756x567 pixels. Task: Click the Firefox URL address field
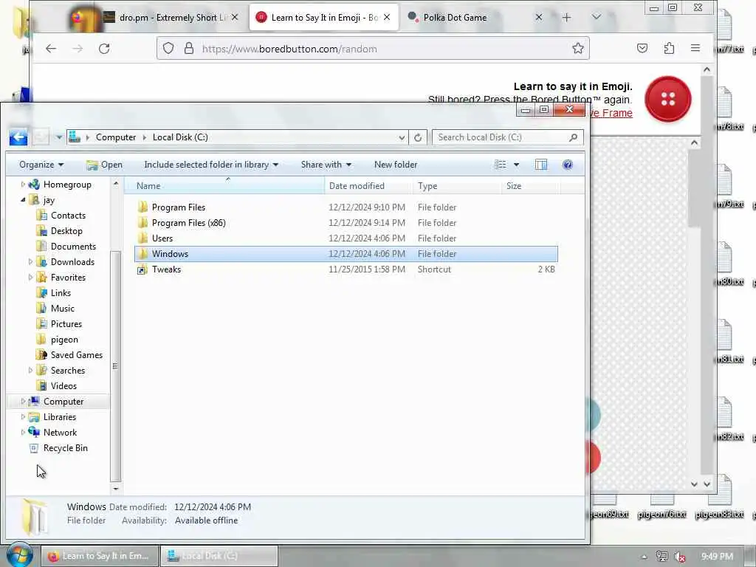pos(371,49)
